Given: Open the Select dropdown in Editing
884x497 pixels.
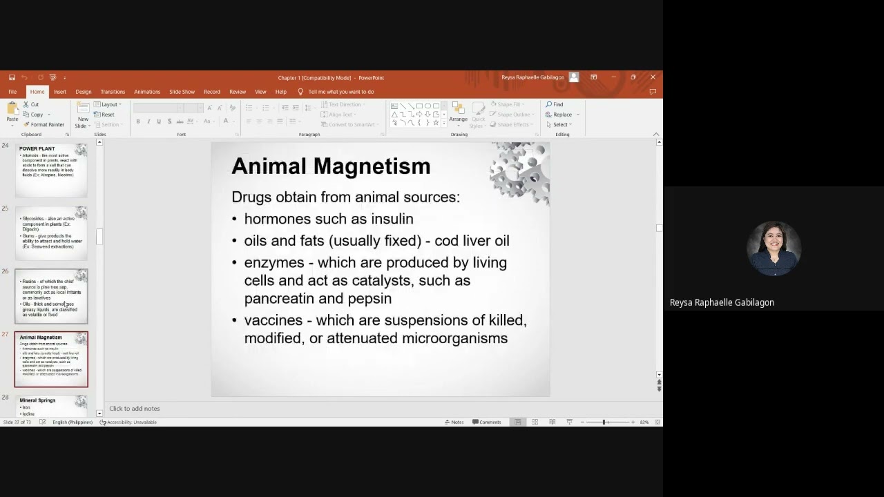Looking at the screenshot, I should (x=559, y=124).
